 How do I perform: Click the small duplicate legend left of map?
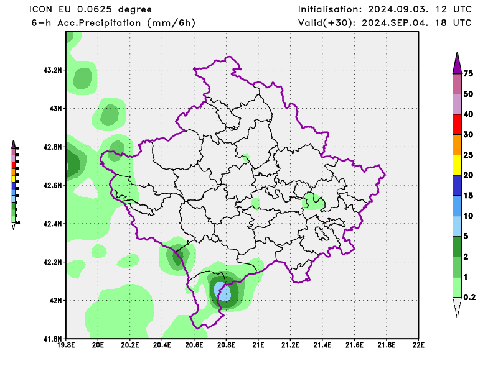pos(15,185)
